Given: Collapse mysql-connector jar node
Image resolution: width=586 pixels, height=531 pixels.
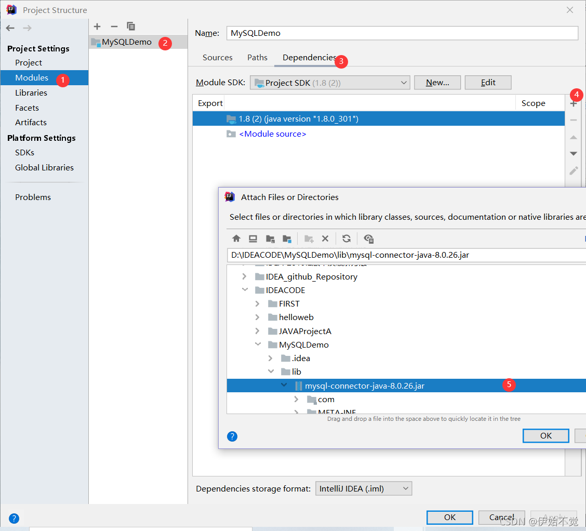Looking at the screenshot, I should pos(284,386).
